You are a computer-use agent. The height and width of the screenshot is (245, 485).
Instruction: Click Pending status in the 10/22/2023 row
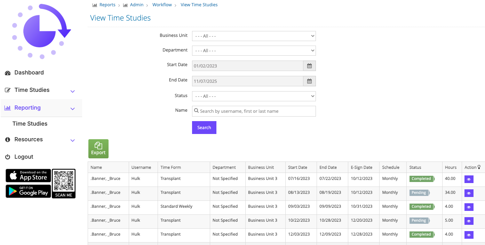419,221
